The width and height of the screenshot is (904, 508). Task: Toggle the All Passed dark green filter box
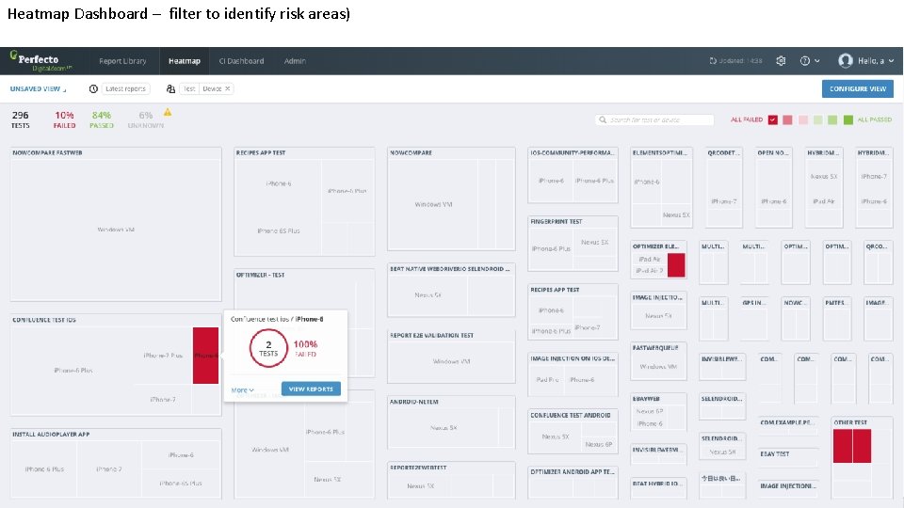point(848,119)
